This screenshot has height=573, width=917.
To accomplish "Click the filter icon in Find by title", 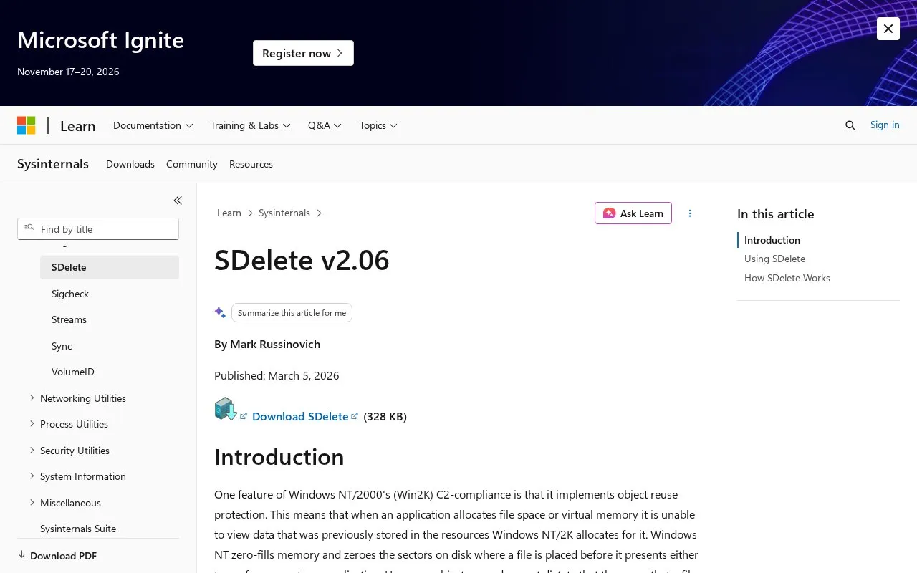I will 29,228.
